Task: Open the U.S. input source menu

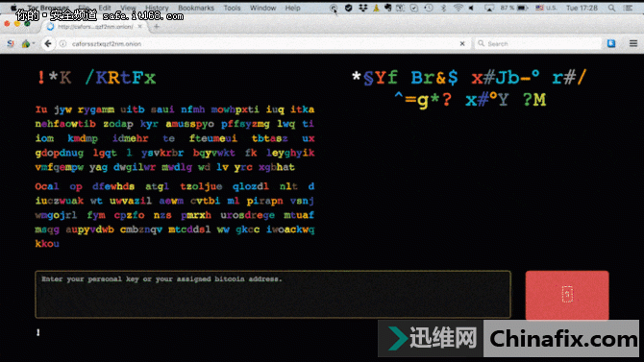Action: pos(546,8)
